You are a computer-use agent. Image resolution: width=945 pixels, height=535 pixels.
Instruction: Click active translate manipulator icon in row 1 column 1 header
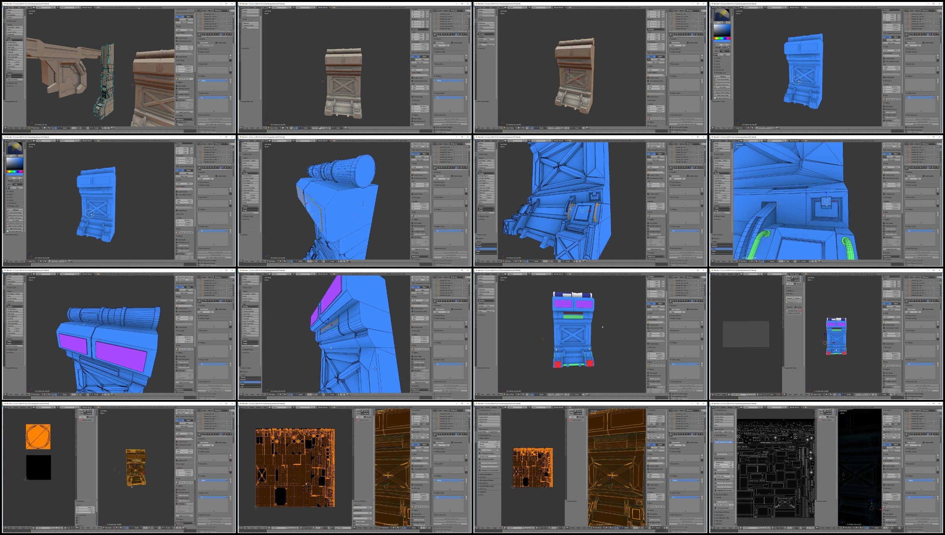(56, 128)
